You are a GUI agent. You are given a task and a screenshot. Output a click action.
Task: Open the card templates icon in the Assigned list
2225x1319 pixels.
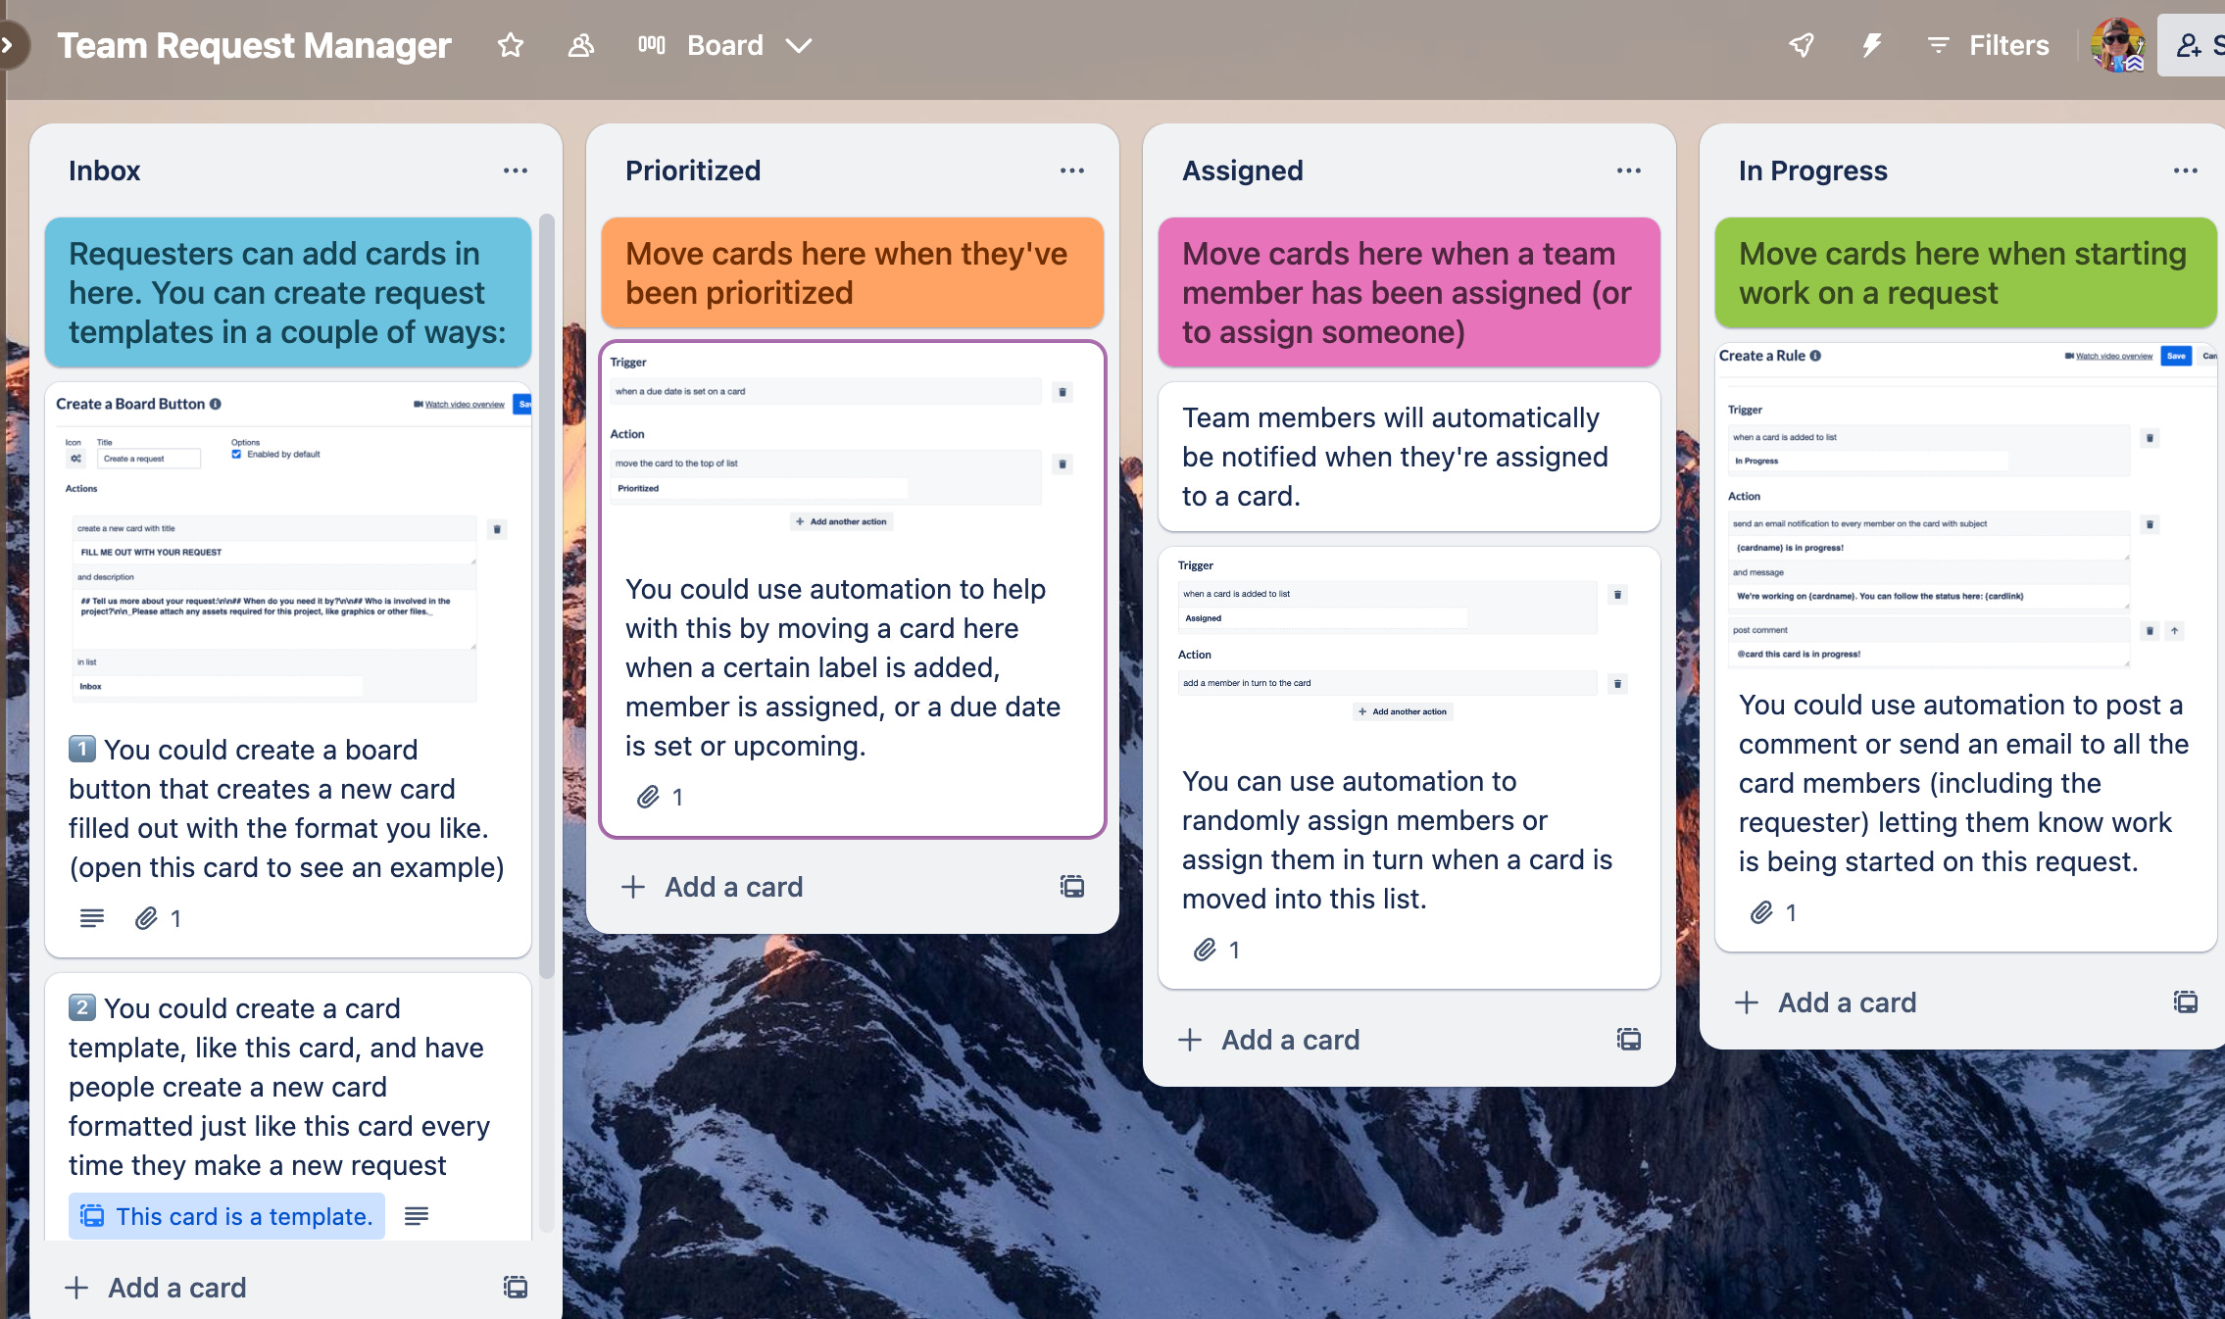pyautogui.click(x=1628, y=1040)
